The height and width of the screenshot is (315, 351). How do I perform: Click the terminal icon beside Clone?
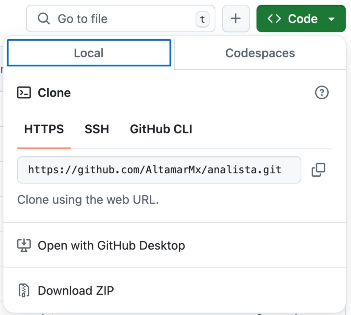pos(24,93)
